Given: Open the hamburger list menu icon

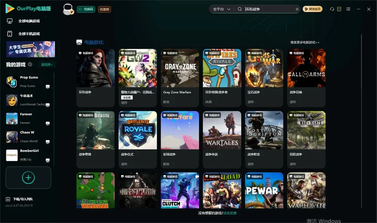Looking at the screenshot, I should coord(348,9).
